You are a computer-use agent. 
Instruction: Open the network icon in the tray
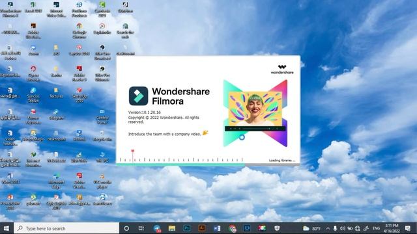click(358, 228)
